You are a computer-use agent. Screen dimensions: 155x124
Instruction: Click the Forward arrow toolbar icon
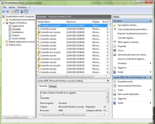tap(7, 12)
